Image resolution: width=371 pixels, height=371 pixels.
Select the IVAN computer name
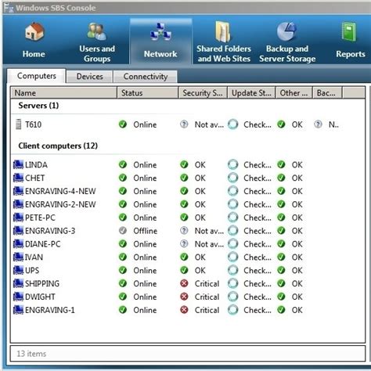click(34, 258)
